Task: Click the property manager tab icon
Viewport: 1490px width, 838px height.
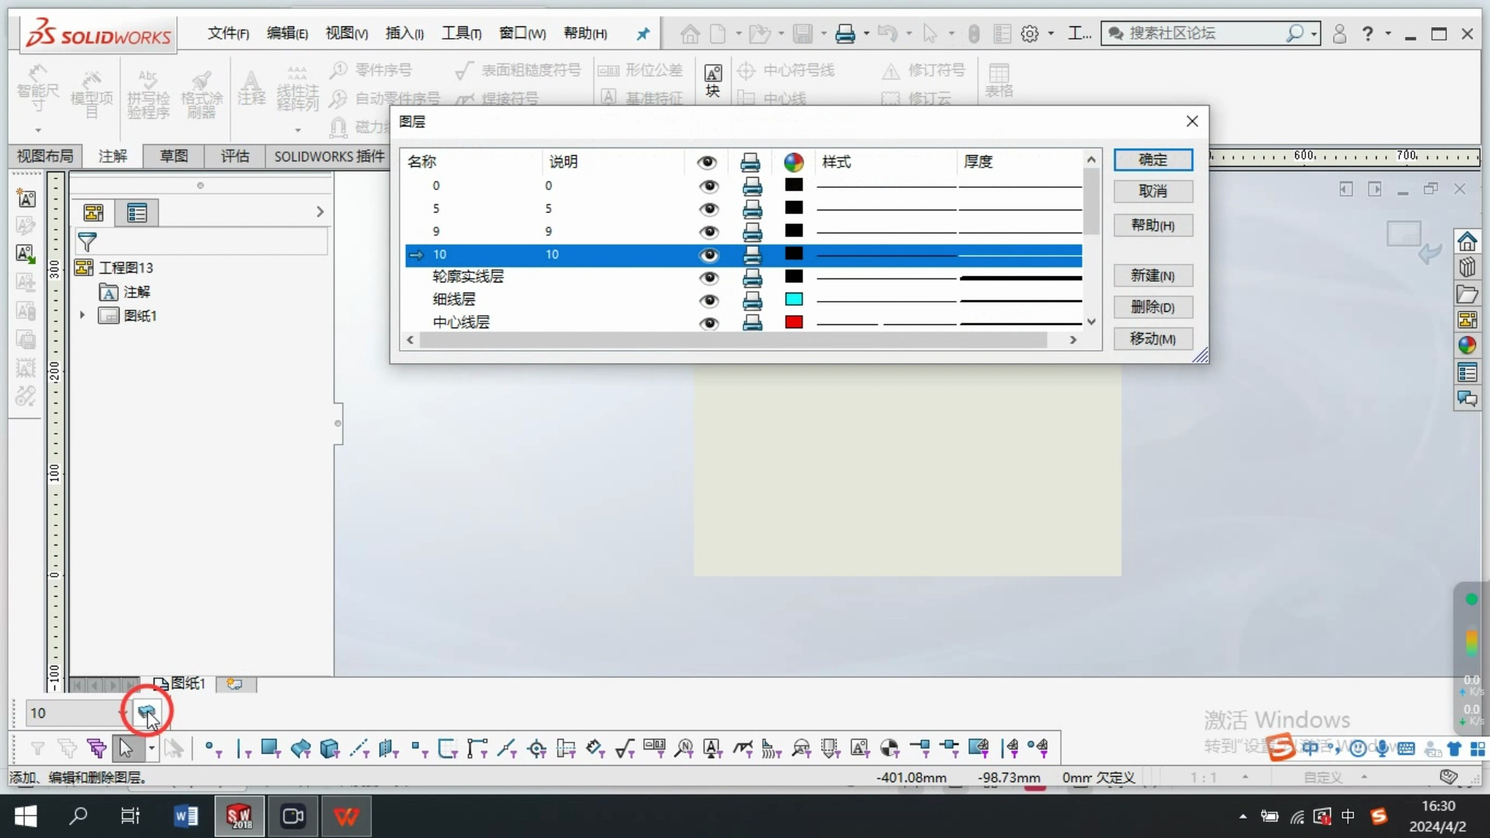Action: pyautogui.click(x=137, y=213)
